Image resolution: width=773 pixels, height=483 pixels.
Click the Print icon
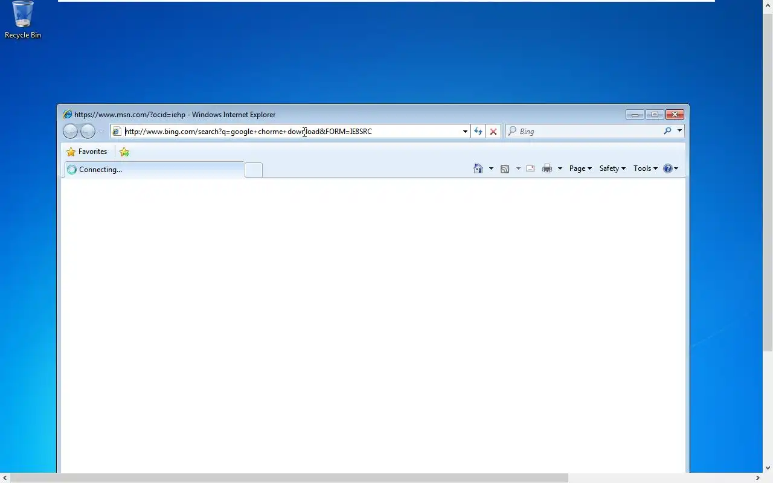[x=547, y=168]
